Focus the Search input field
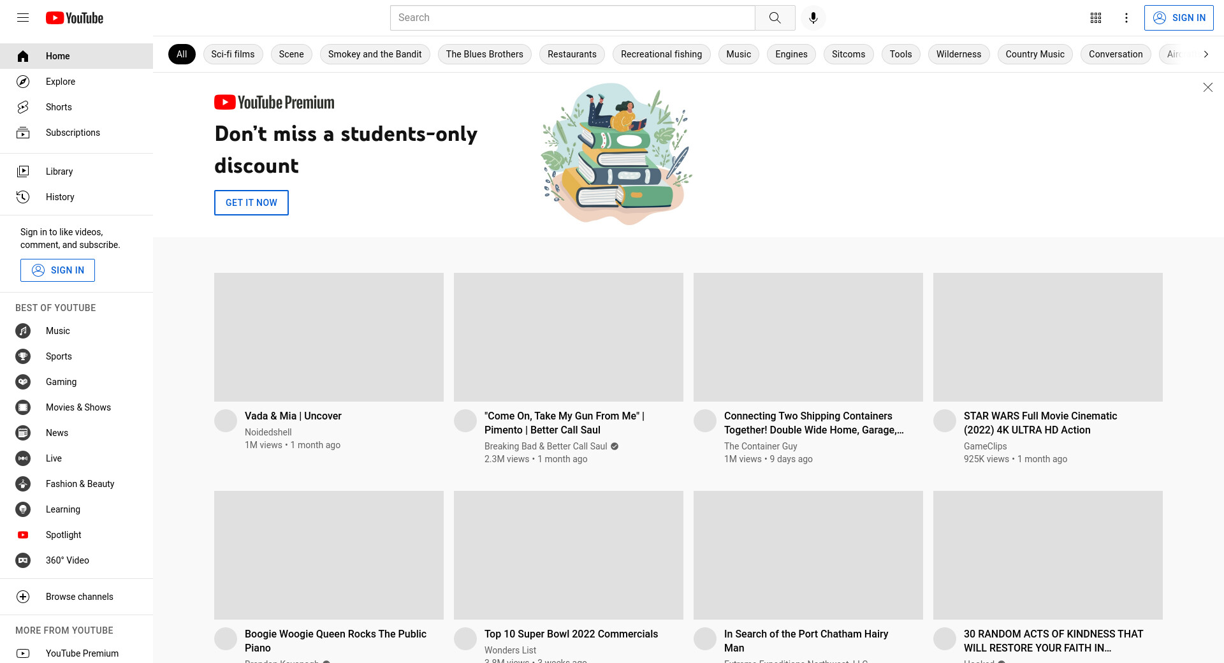The image size is (1224, 663). click(x=572, y=18)
